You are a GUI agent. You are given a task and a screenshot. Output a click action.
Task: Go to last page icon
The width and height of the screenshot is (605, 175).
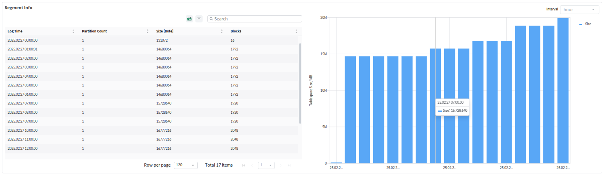pos(289,165)
